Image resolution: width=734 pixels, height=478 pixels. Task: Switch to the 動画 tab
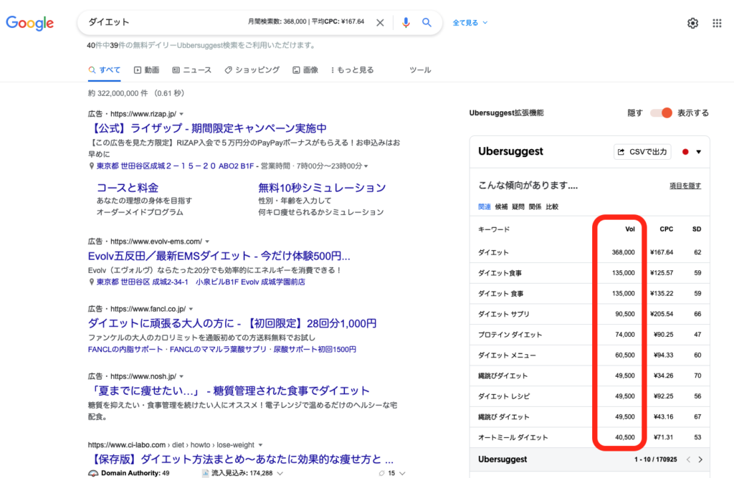[x=146, y=70]
